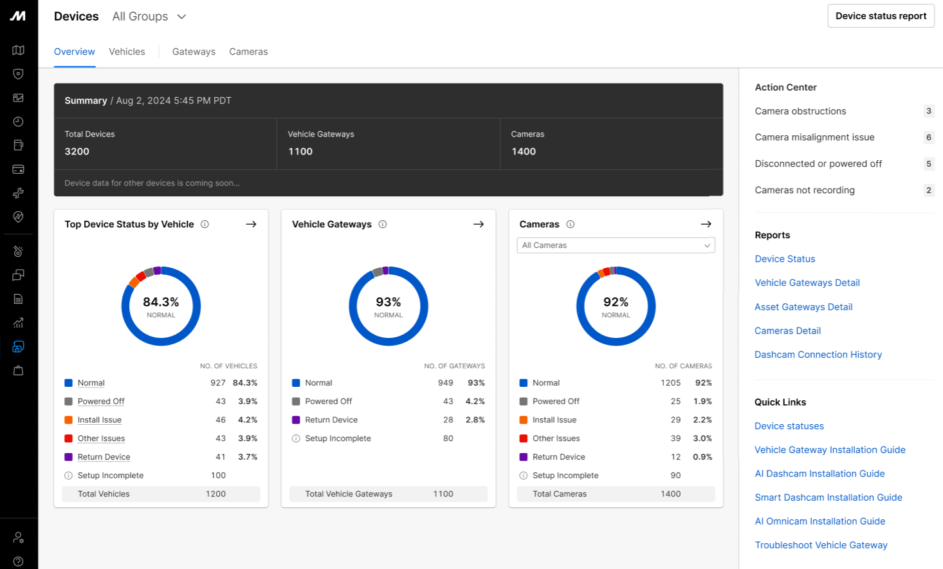The width and height of the screenshot is (943, 569).
Task: Click the fuel pump sidebar icon
Action: [18, 145]
